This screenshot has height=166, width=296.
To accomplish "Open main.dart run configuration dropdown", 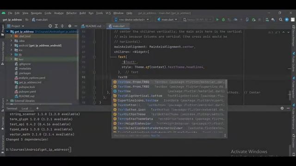I will (x=167, y=19).
